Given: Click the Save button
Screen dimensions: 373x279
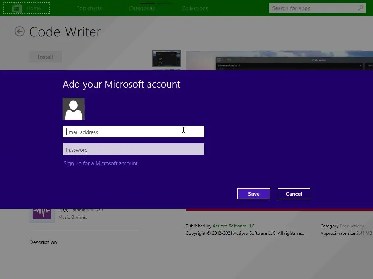Looking at the screenshot, I should [254, 194].
